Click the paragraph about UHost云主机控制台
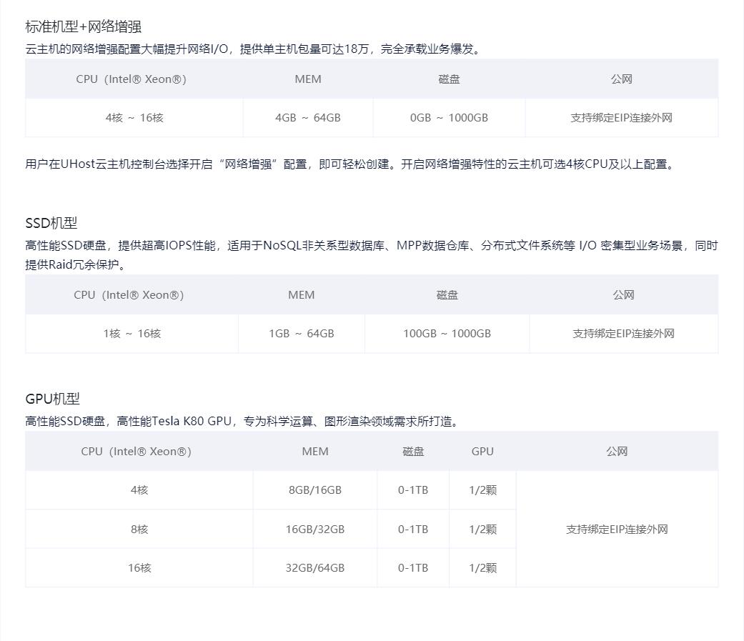This screenshot has height=641, width=744. [350, 164]
